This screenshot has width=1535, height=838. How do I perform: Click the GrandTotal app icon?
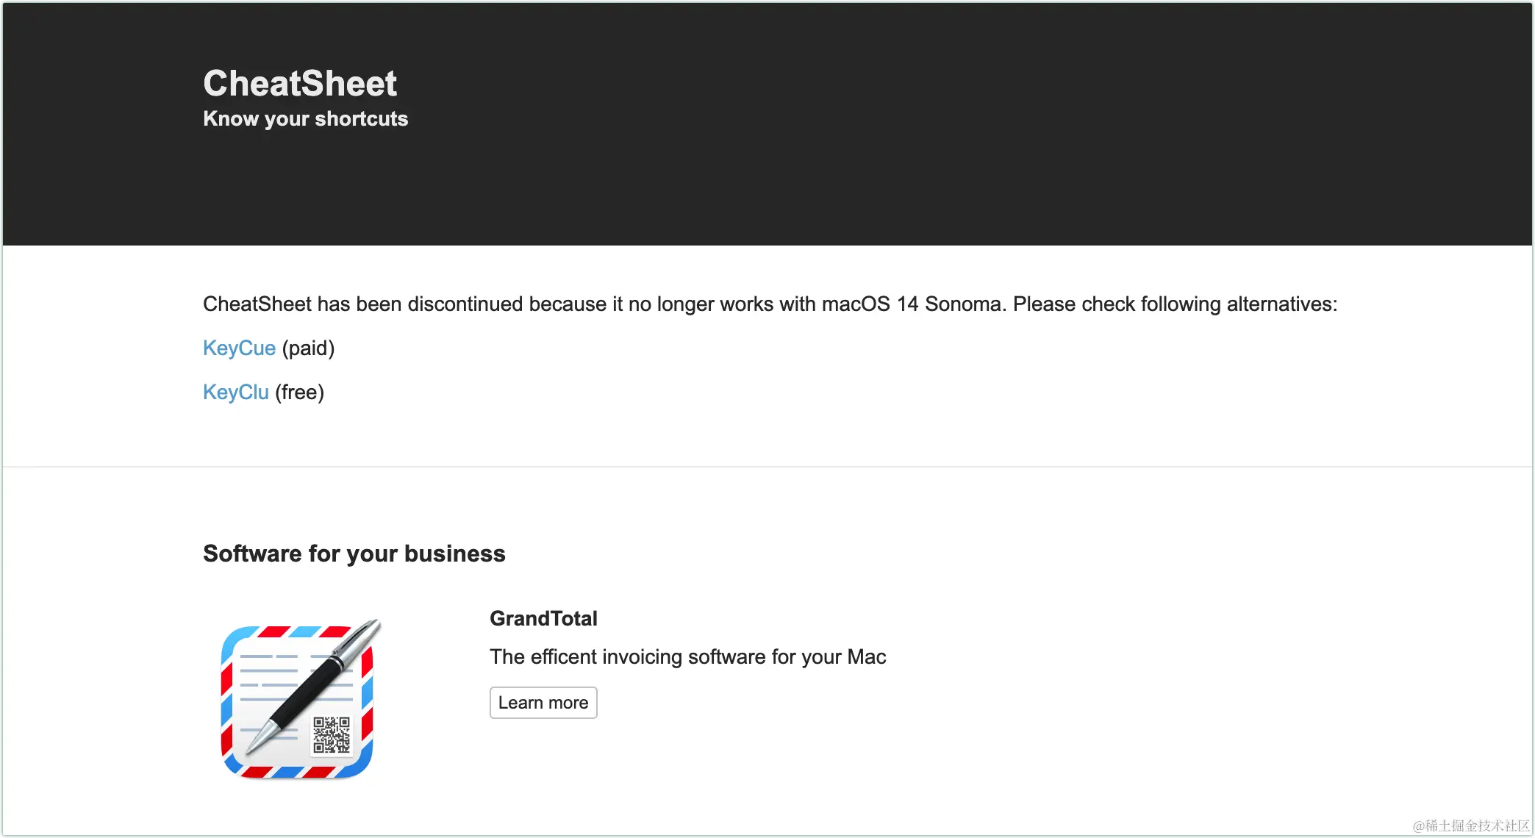tap(301, 698)
